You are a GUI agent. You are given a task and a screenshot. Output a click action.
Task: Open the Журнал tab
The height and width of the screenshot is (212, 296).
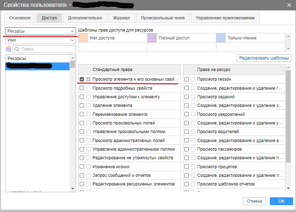tap(122, 18)
